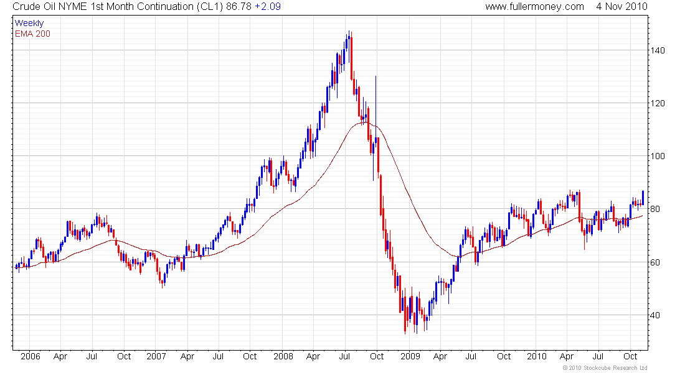Select the 'Weekly' legend label
Image resolution: width=685 pixels, height=373 pixels.
pos(29,23)
